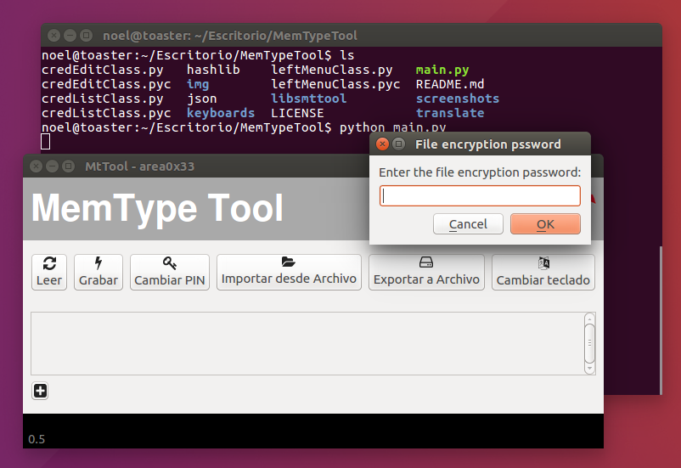Click README.md in terminal listing
This screenshot has width=681, height=468.
point(450,84)
